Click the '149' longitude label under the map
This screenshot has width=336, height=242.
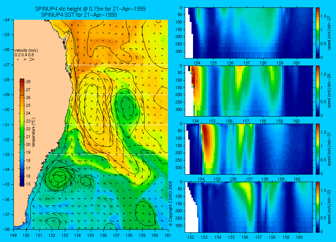(13, 236)
